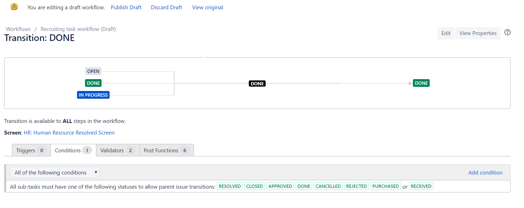Screen dimensions: 524x208
Task: Click Publish Draft link
Action: pos(126,7)
